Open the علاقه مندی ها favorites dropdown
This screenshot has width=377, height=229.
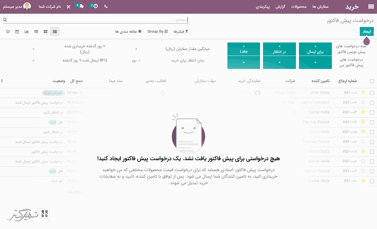pos(129,31)
